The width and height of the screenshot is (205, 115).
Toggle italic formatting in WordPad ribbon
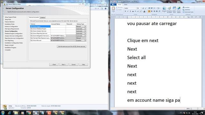coord(128,11)
